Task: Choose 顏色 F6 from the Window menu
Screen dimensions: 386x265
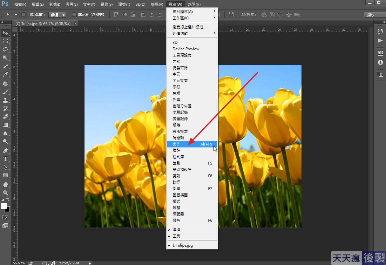Action: click(192, 221)
